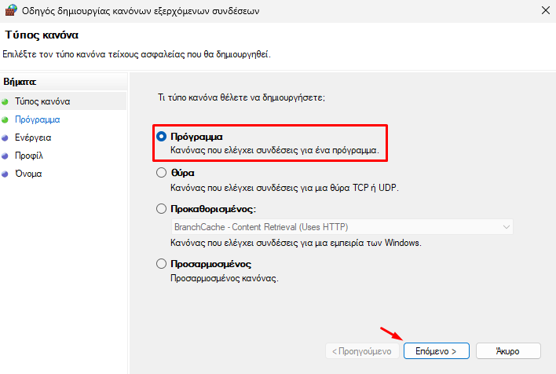
Task: Click the heading Τύπος κανόνα at top
Action: [x=42, y=35]
